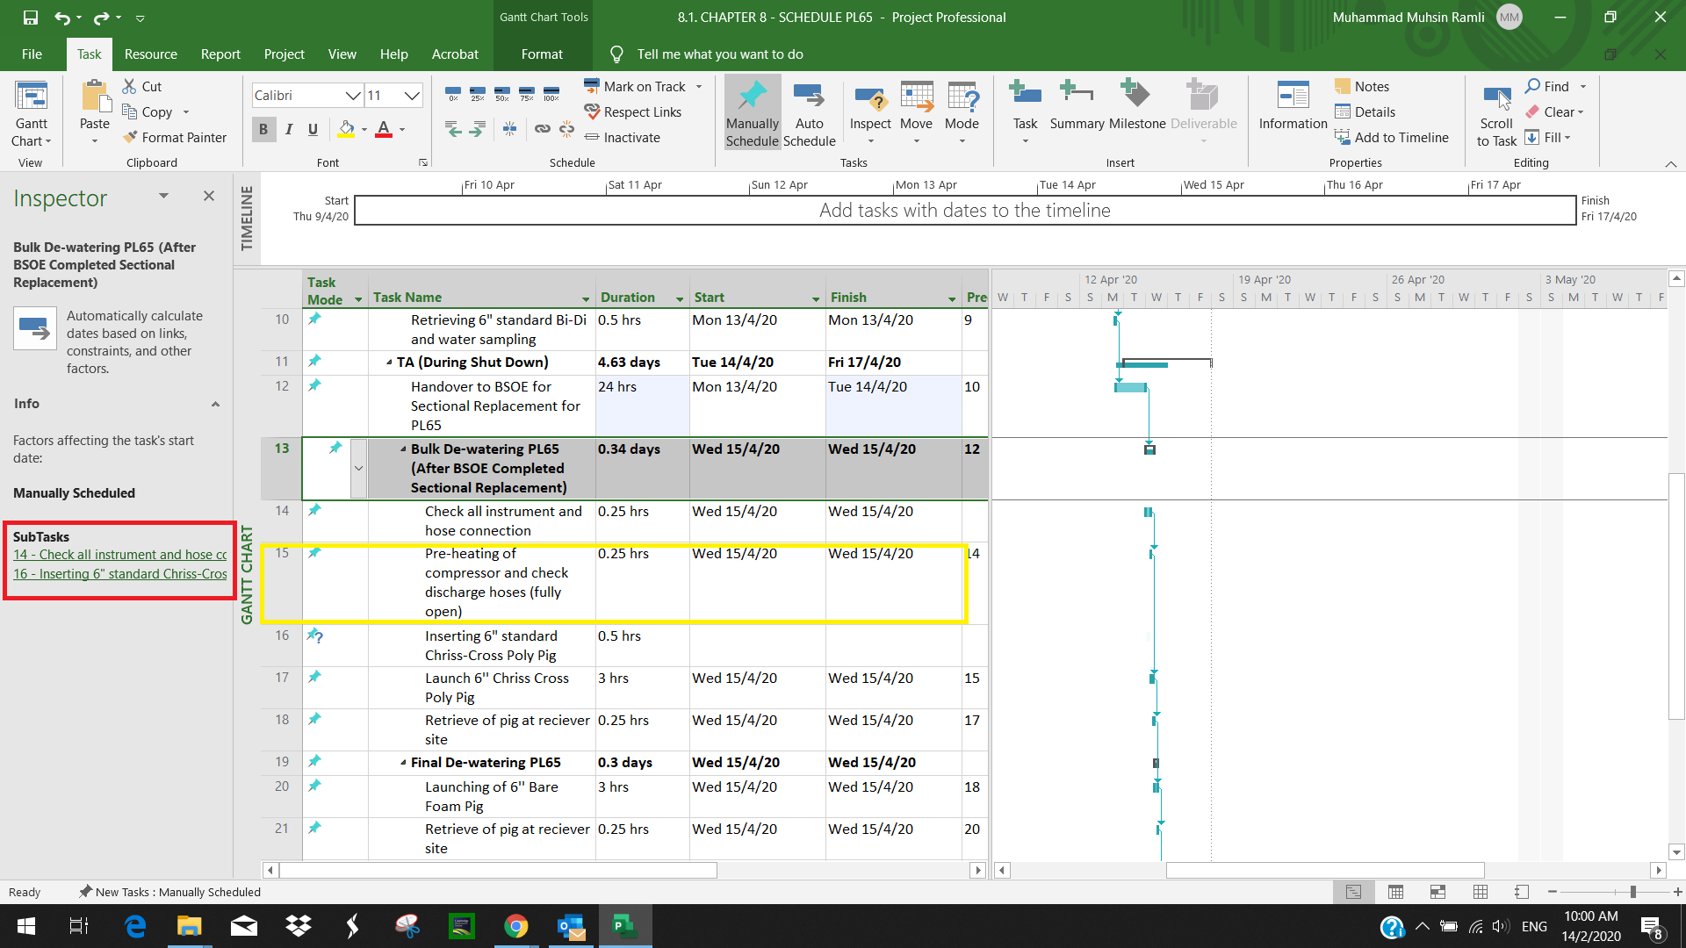The width and height of the screenshot is (1686, 948).
Task: Click the Link tasks chain icon
Action: click(x=543, y=129)
